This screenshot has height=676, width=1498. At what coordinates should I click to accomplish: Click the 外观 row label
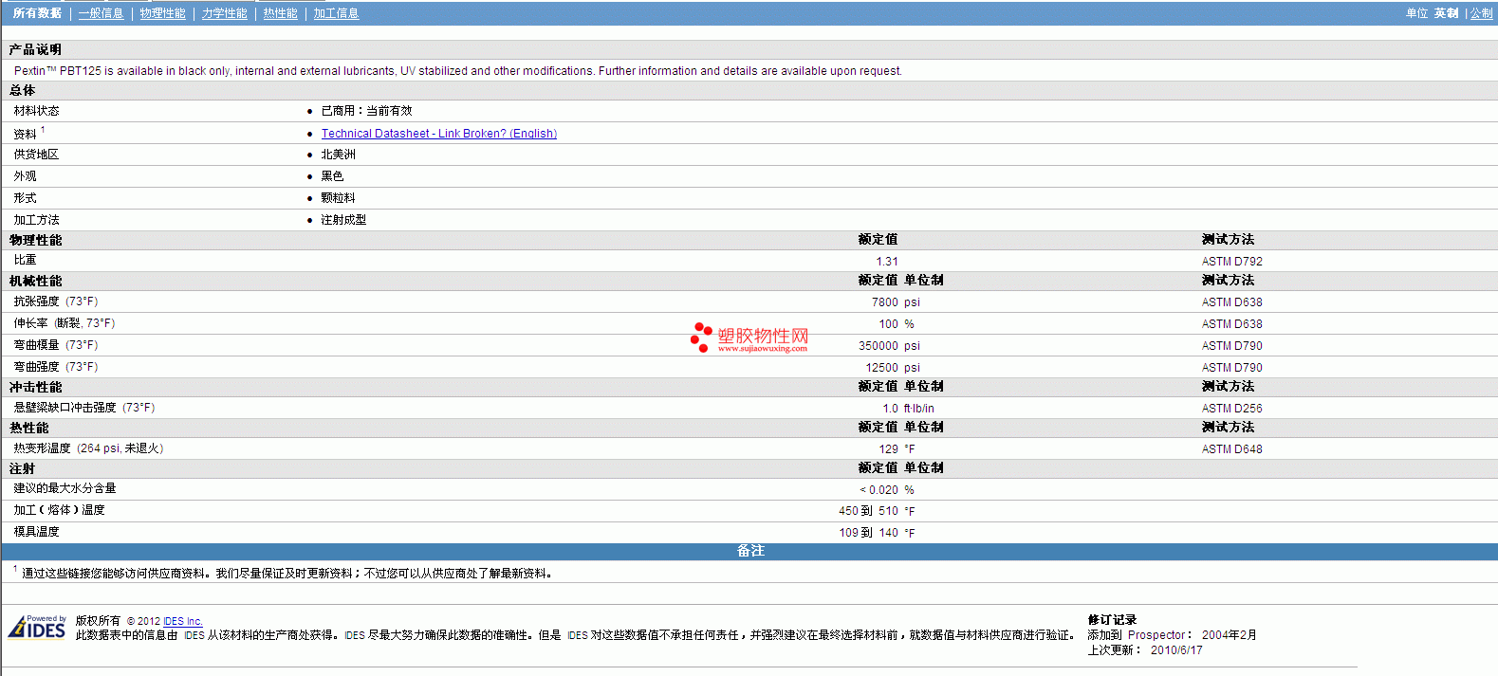click(25, 176)
